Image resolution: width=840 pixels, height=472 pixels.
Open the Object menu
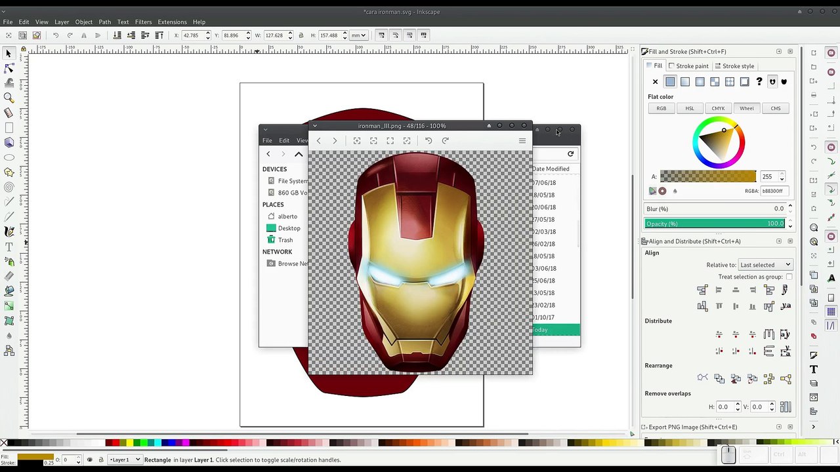point(83,22)
